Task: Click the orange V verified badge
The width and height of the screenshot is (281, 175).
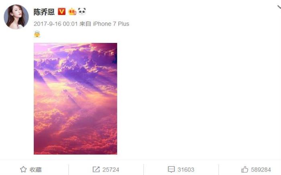Action: pyautogui.click(x=61, y=12)
